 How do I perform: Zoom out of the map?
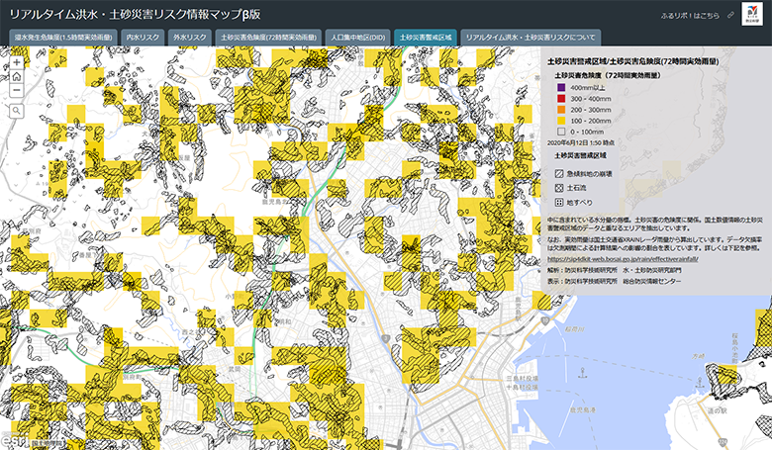tap(17, 91)
